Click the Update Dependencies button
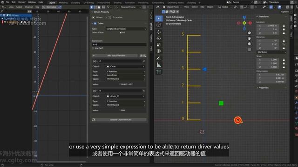 coord(119,120)
